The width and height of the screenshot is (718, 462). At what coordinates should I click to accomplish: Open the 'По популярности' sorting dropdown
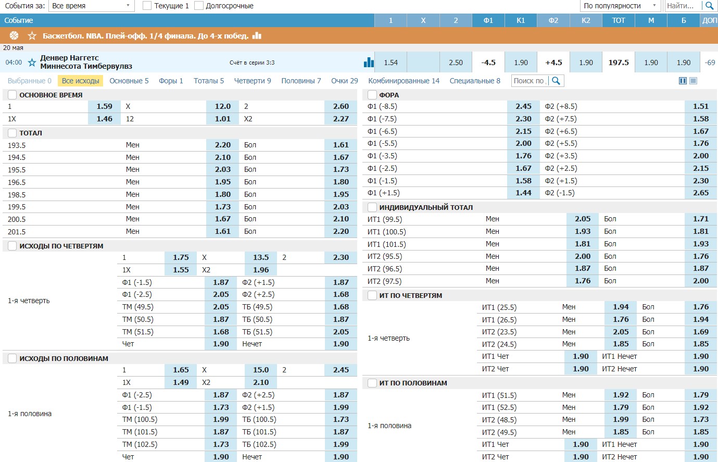tap(621, 6)
